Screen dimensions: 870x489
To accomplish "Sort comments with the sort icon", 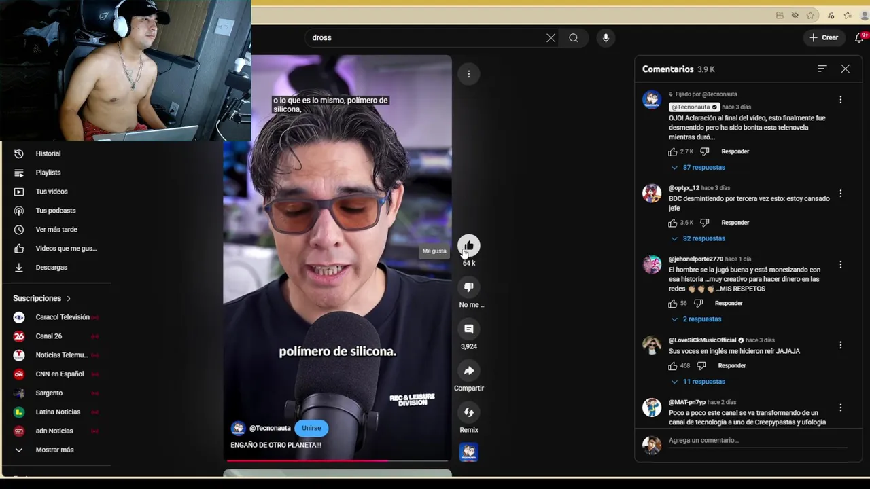I will pyautogui.click(x=822, y=69).
